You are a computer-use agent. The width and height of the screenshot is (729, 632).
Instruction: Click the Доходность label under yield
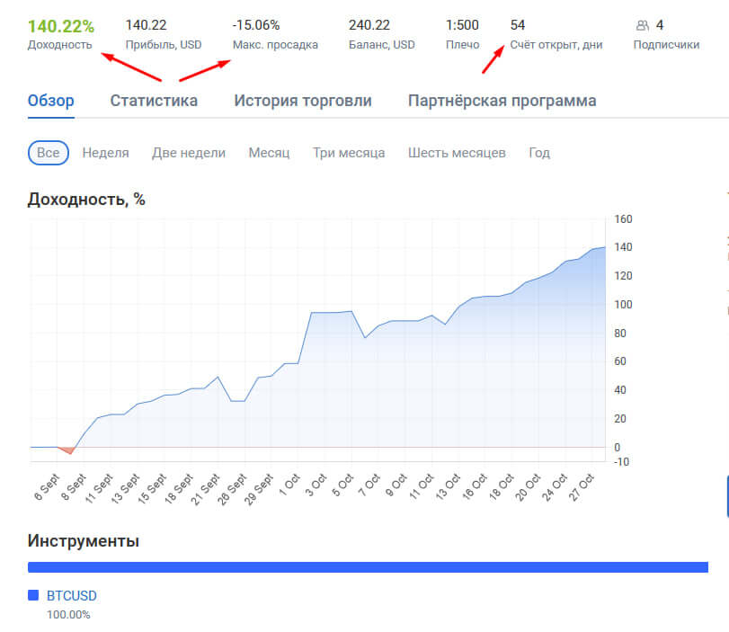(x=60, y=45)
